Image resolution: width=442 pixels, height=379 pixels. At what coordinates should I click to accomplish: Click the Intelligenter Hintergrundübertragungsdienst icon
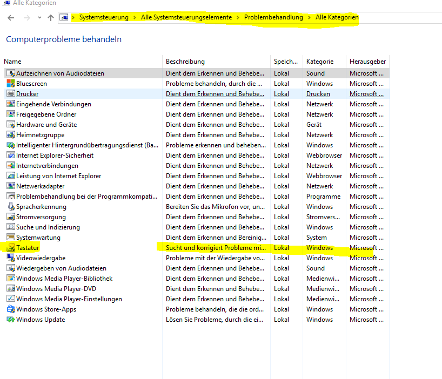pyautogui.click(x=11, y=145)
